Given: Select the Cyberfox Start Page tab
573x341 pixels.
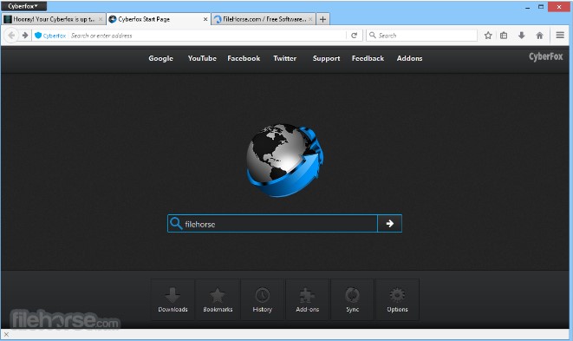Looking at the screenshot, I should (159, 19).
